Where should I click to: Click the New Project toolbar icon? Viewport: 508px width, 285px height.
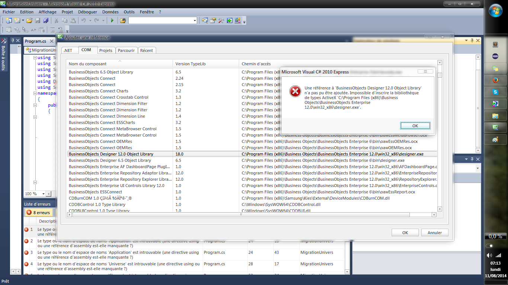tap(9, 20)
